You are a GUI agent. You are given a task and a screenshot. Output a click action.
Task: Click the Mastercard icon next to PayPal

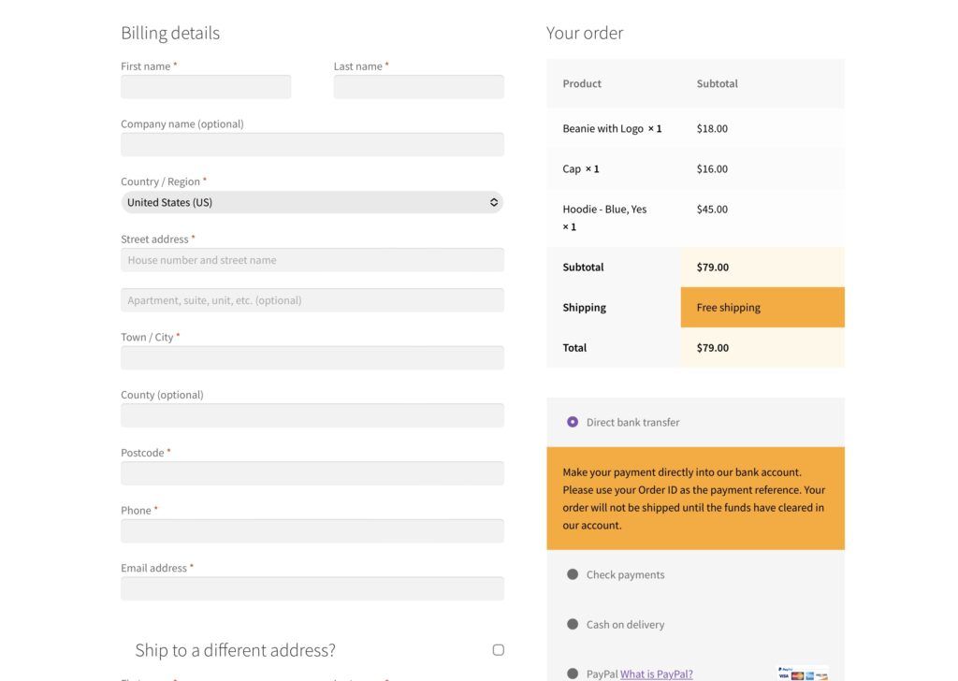pyautogui.click(x=797, y=675)
